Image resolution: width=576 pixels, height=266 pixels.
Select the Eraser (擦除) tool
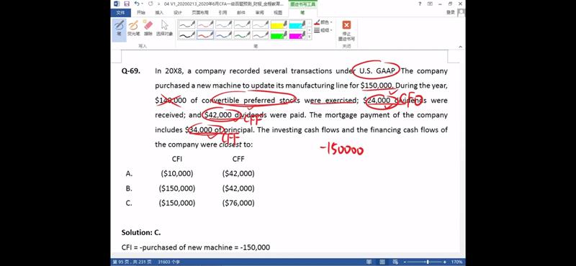pos(148,29)
